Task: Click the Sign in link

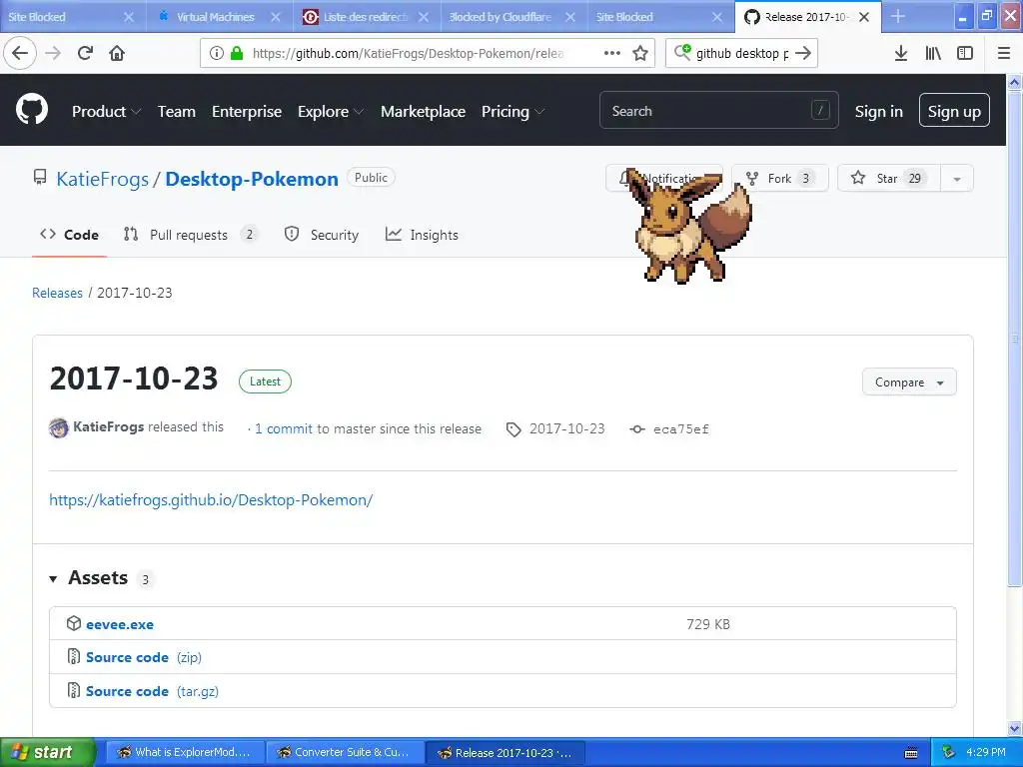Action: (879, 112)
